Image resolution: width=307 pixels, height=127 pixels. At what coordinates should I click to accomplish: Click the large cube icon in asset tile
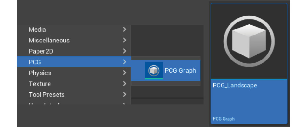point(249,41)
